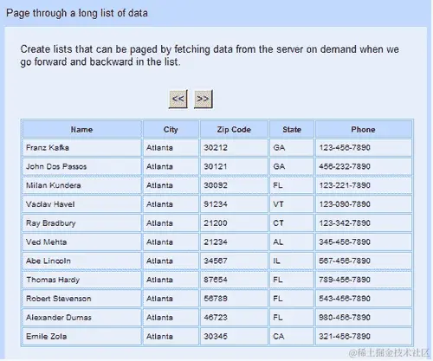Select phone number 321-456-7890

364,336
